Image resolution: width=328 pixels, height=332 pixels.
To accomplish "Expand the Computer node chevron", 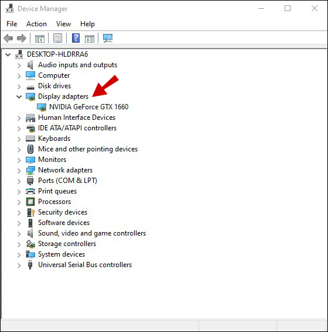I will 19,76.
